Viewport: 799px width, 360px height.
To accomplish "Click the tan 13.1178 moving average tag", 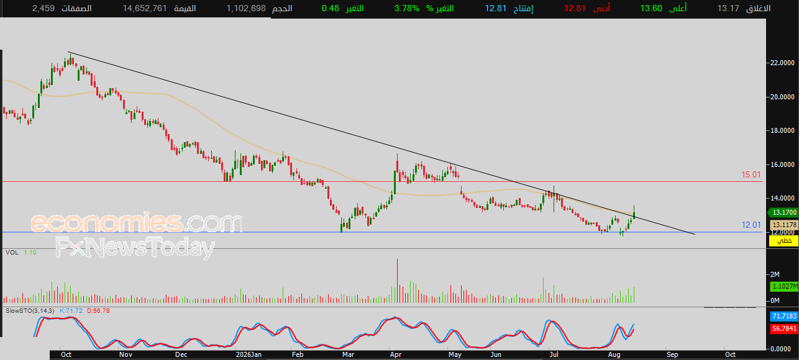I will [x=784, y=225].
